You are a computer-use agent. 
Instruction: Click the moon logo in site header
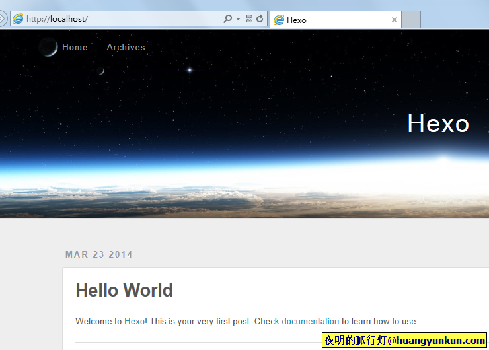[48, 47]
